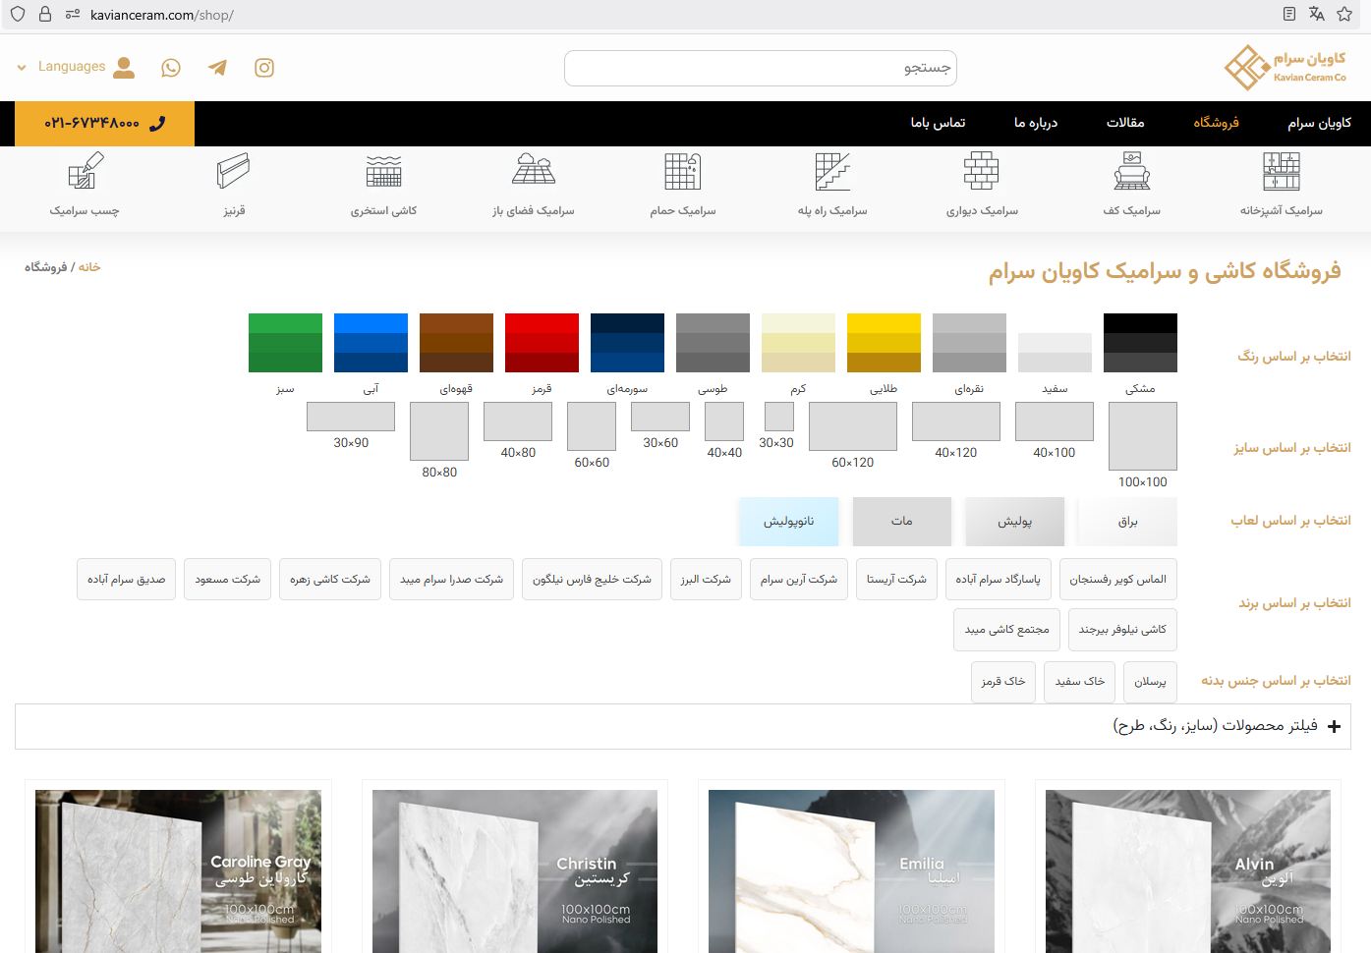Choose the pool tile category icon

click(383, 173)
